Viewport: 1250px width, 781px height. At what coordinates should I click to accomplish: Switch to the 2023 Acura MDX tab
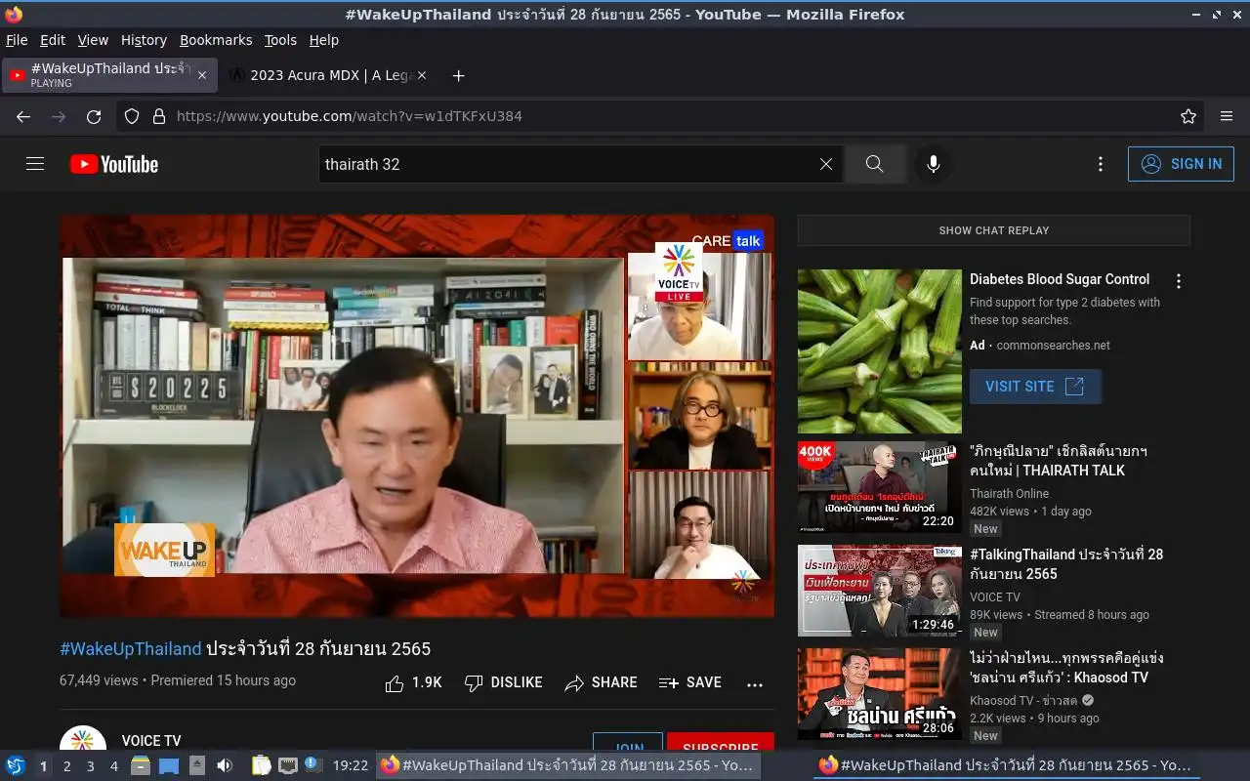tap(330, 75)
